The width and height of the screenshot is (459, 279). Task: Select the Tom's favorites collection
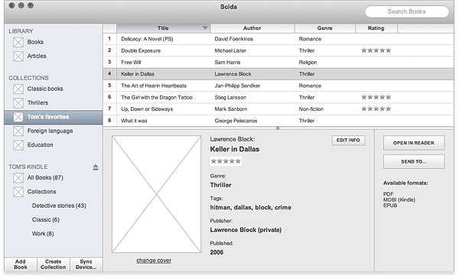(x=54, y=117)
